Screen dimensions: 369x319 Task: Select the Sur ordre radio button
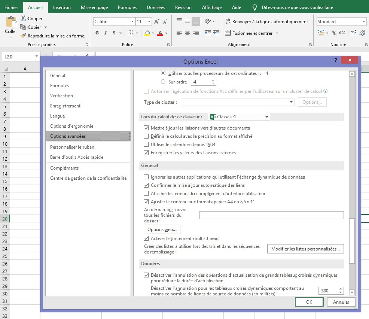pyautogui.click(x=163, y=82)
